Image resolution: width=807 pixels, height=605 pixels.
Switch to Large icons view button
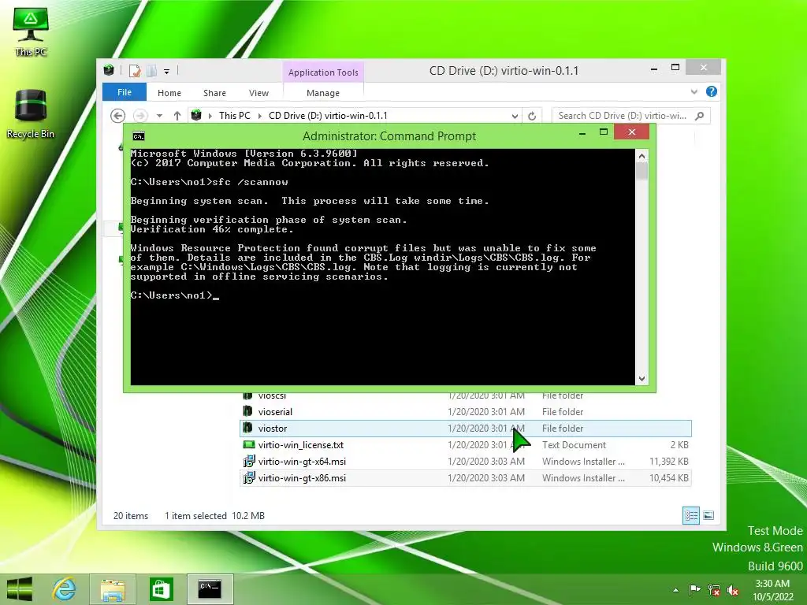(708, 515)
